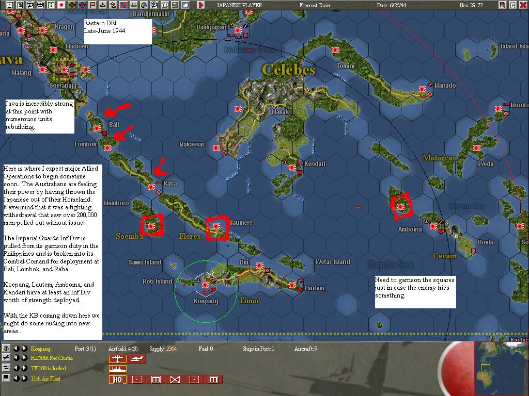The image size is (529, 396).
Task: Click the Japanese flag marker on Bali
Action: 97,128
